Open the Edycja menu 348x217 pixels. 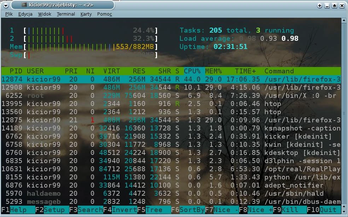coord(25,14)
